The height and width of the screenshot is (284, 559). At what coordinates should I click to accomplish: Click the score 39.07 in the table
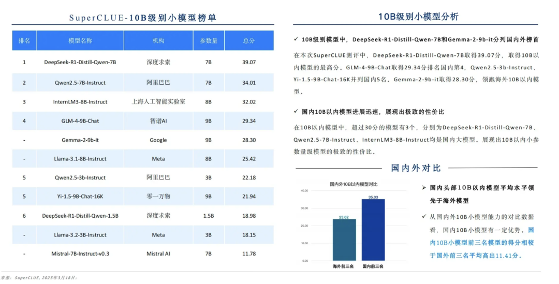[x=249, y=62]
